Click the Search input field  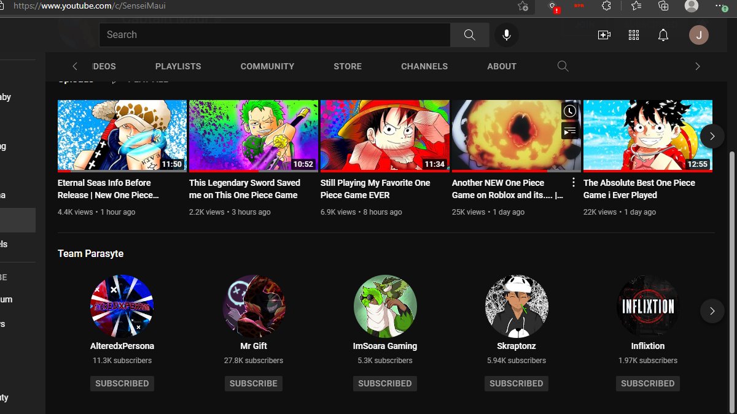(275, 35)
